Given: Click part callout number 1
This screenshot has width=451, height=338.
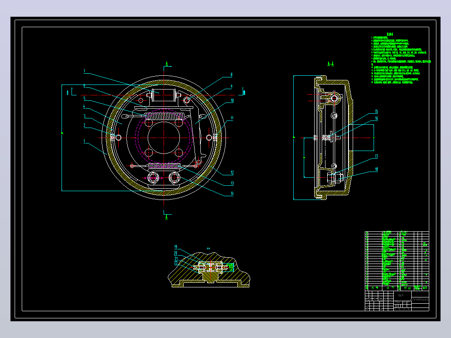Looking at the screenshot, I should coord(84,141).
